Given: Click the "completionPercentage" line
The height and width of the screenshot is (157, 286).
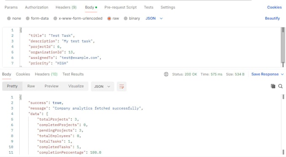Looking at the screenshot, I should click(69, 152).
